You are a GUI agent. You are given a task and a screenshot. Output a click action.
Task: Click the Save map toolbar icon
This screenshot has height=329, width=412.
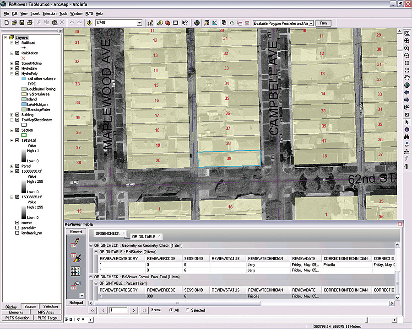22,22
